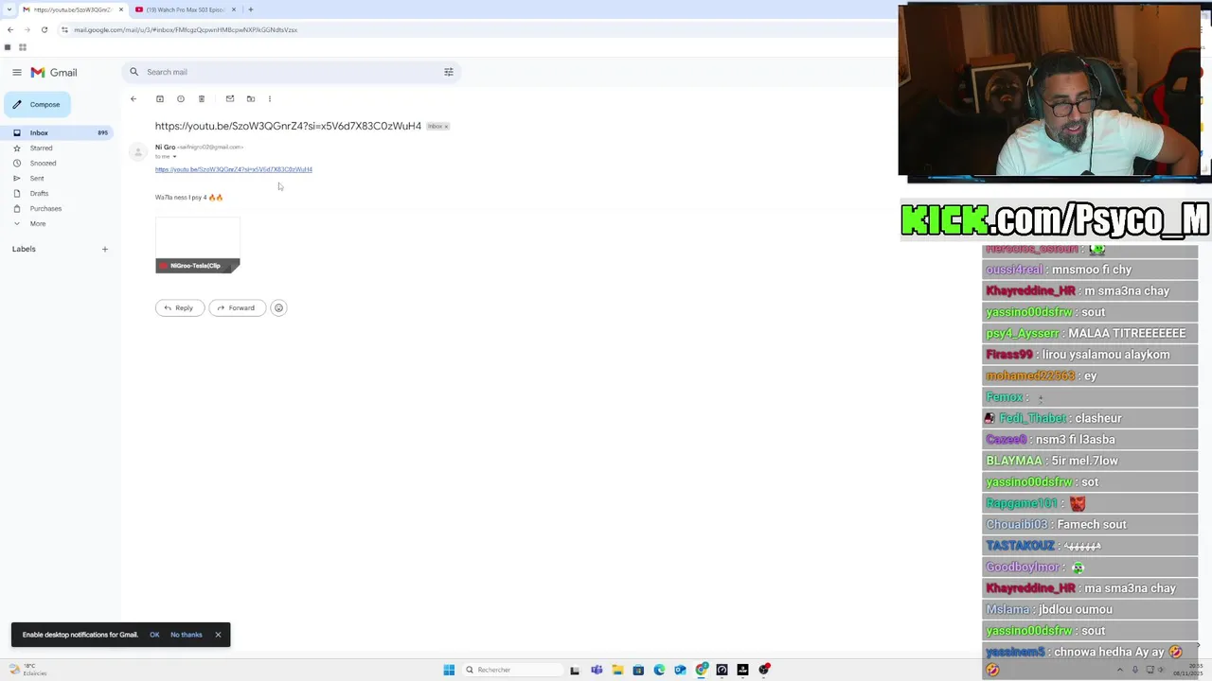
Task: Open the youtu.be link in the email body
Action: (x=234, y=169)
